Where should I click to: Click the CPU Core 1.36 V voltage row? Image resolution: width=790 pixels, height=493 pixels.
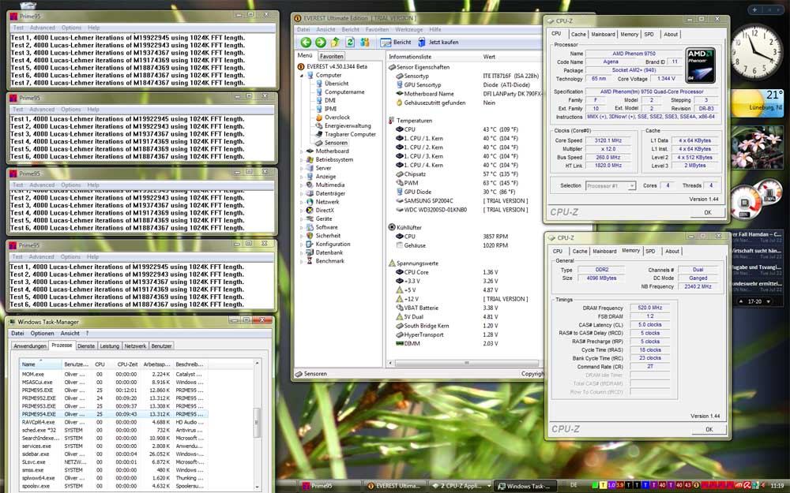(464, 272)
